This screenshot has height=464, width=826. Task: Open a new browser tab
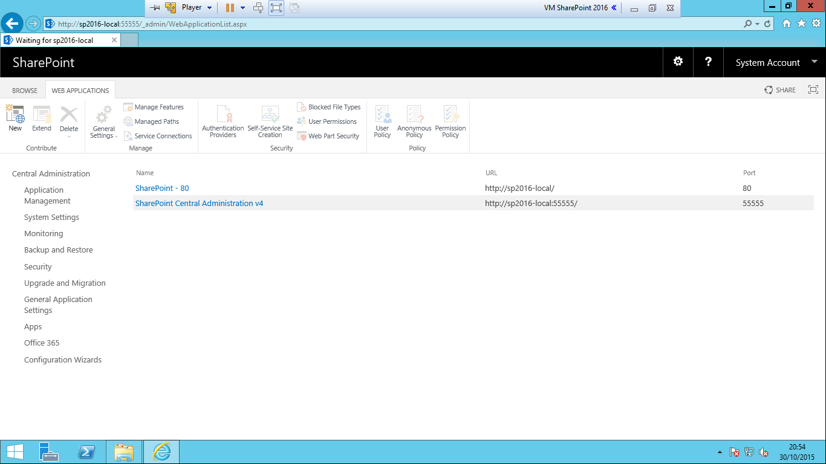[129, 40]
